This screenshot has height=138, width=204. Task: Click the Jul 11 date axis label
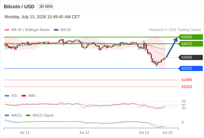click(25, 132)
